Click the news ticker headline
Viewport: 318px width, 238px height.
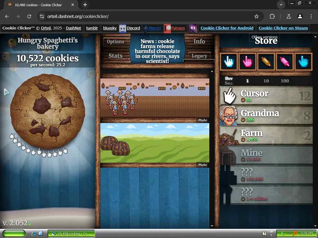(x=157, y=51)
